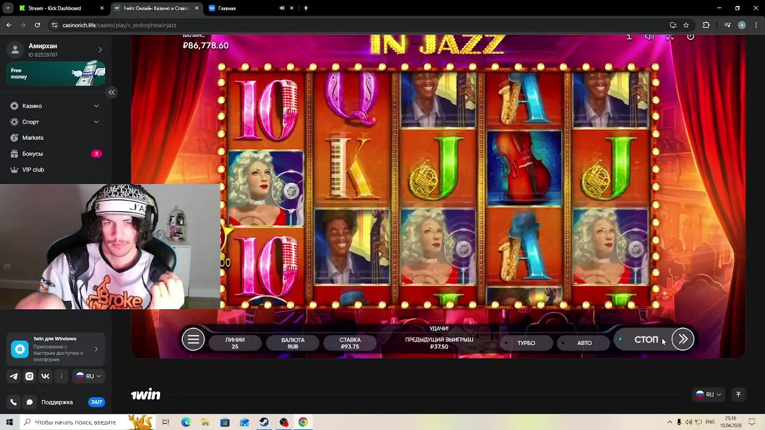
Task: Open the ВАЛЮТА RUB currency setting
Action: [293, 343]
